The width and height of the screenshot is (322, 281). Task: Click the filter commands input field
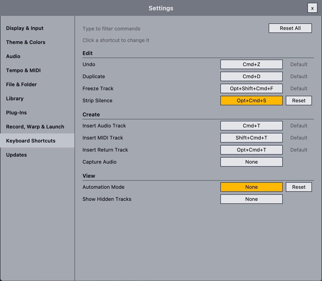pos(174,29)
